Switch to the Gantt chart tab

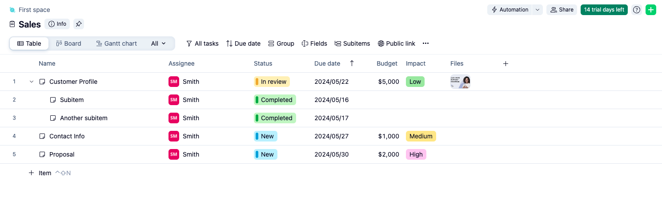tap(116, 43)
